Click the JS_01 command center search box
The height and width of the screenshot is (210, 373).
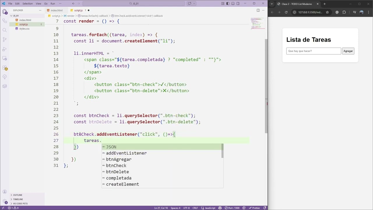[x=134, y=3]
